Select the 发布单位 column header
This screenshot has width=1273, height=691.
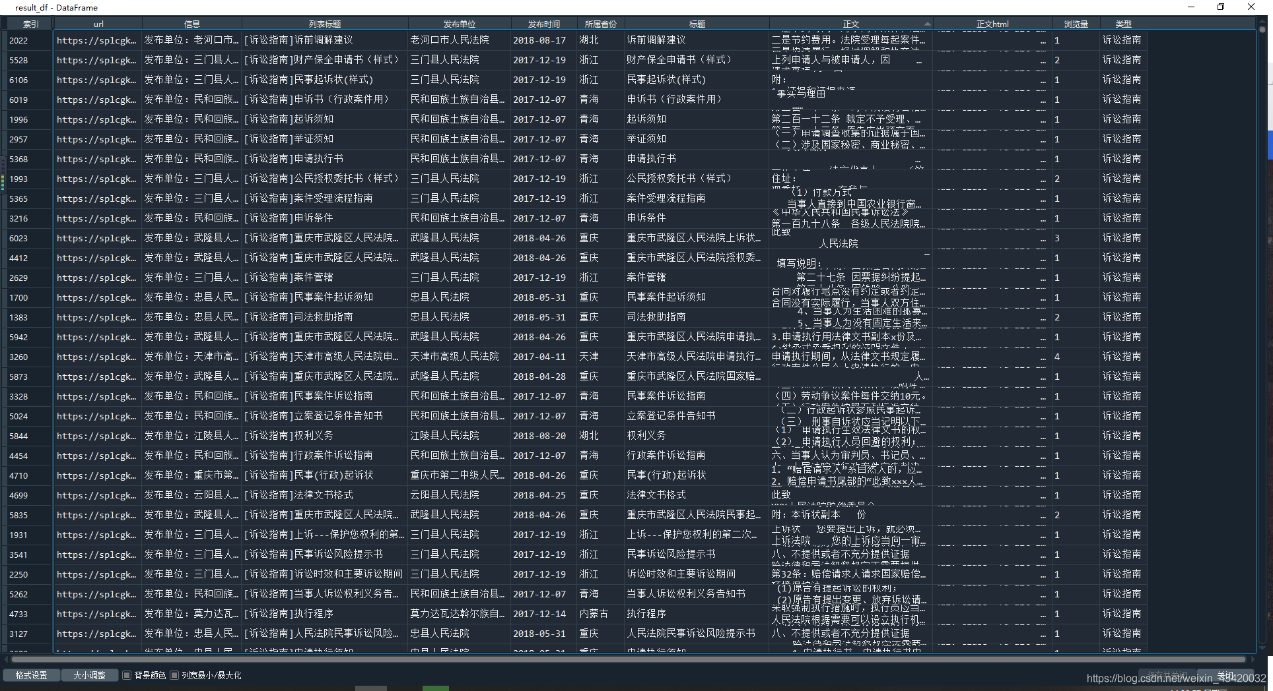tap(460, 24)
